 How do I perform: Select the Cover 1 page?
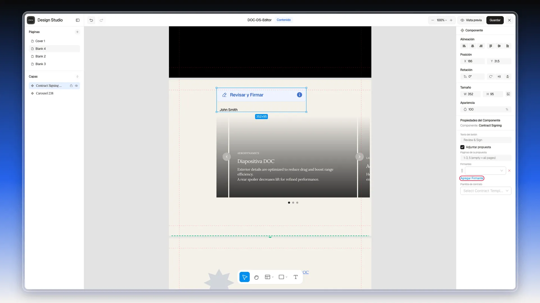54,41
